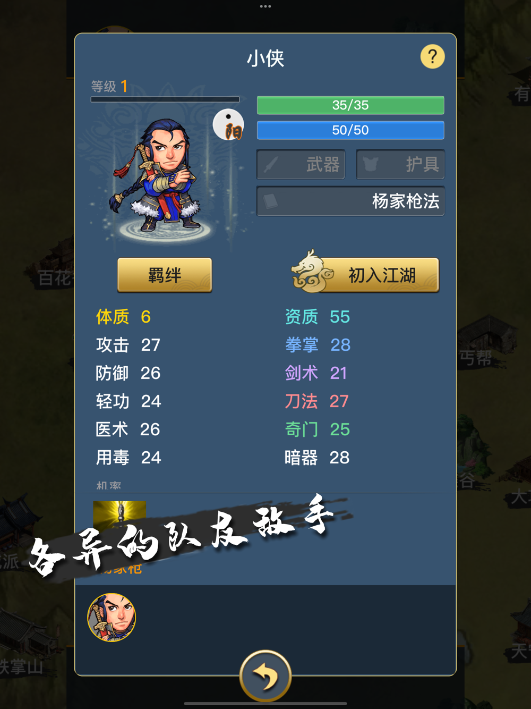The image size is (531, 709).
Task: Select the hero portrait avatar at bottom
Action: point(112,618)
